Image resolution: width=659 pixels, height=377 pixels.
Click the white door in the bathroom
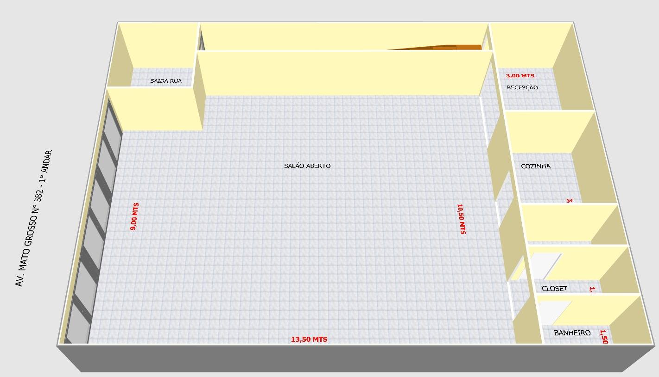tap(555, 313)
